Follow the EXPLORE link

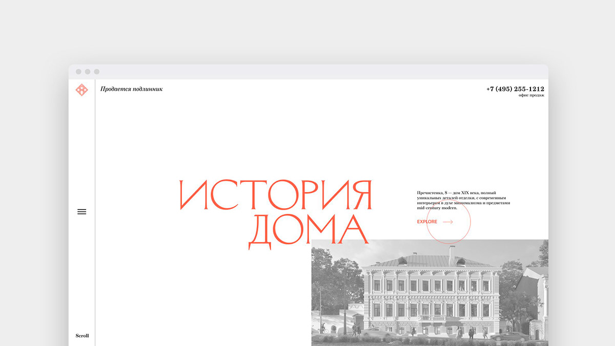pyautogui.click(x=427, y=222)
